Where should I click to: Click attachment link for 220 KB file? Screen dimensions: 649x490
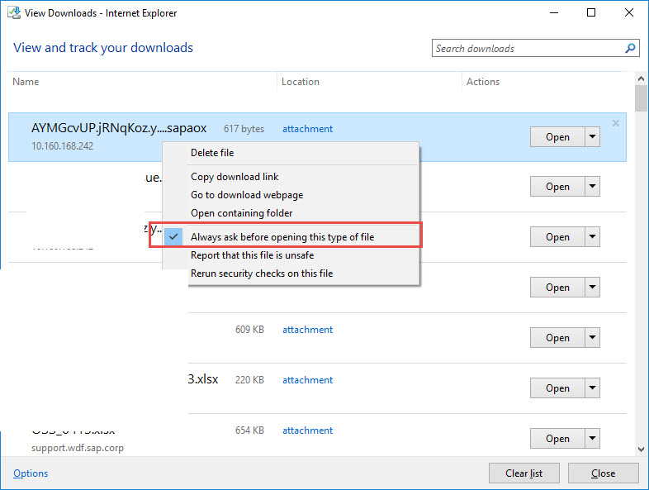[x=307, y=380]
